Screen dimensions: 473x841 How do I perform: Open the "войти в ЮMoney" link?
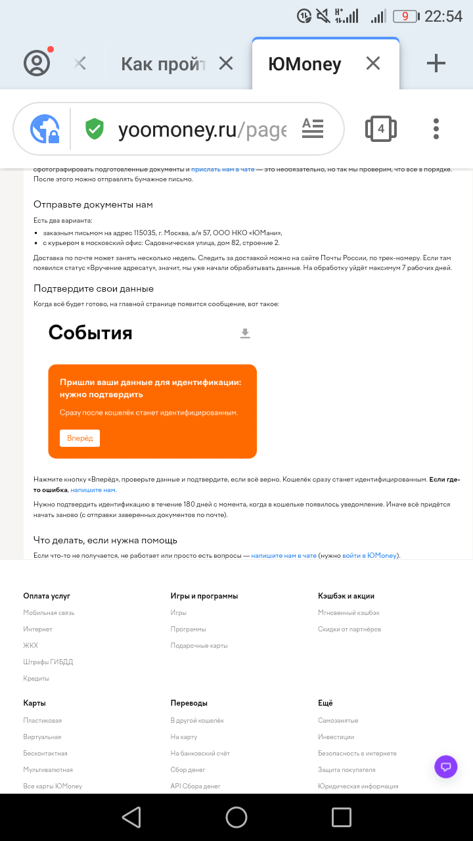click(x=369, y=555)
